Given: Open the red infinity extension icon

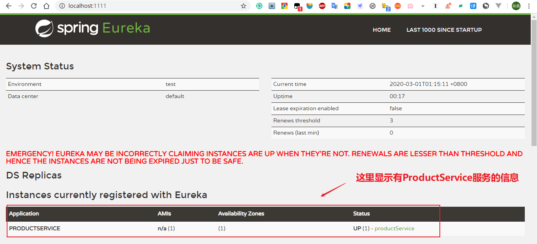Looking at the screenshot, I should [x=398, y=6].
